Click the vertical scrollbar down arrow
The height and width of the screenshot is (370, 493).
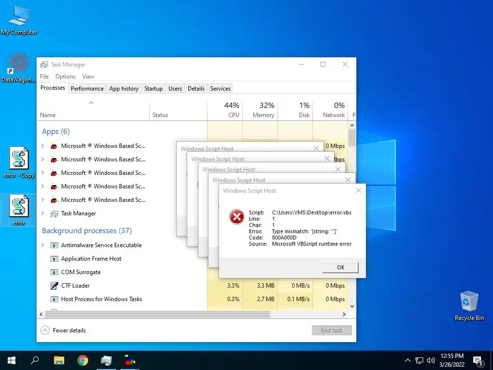click(352, 306)
